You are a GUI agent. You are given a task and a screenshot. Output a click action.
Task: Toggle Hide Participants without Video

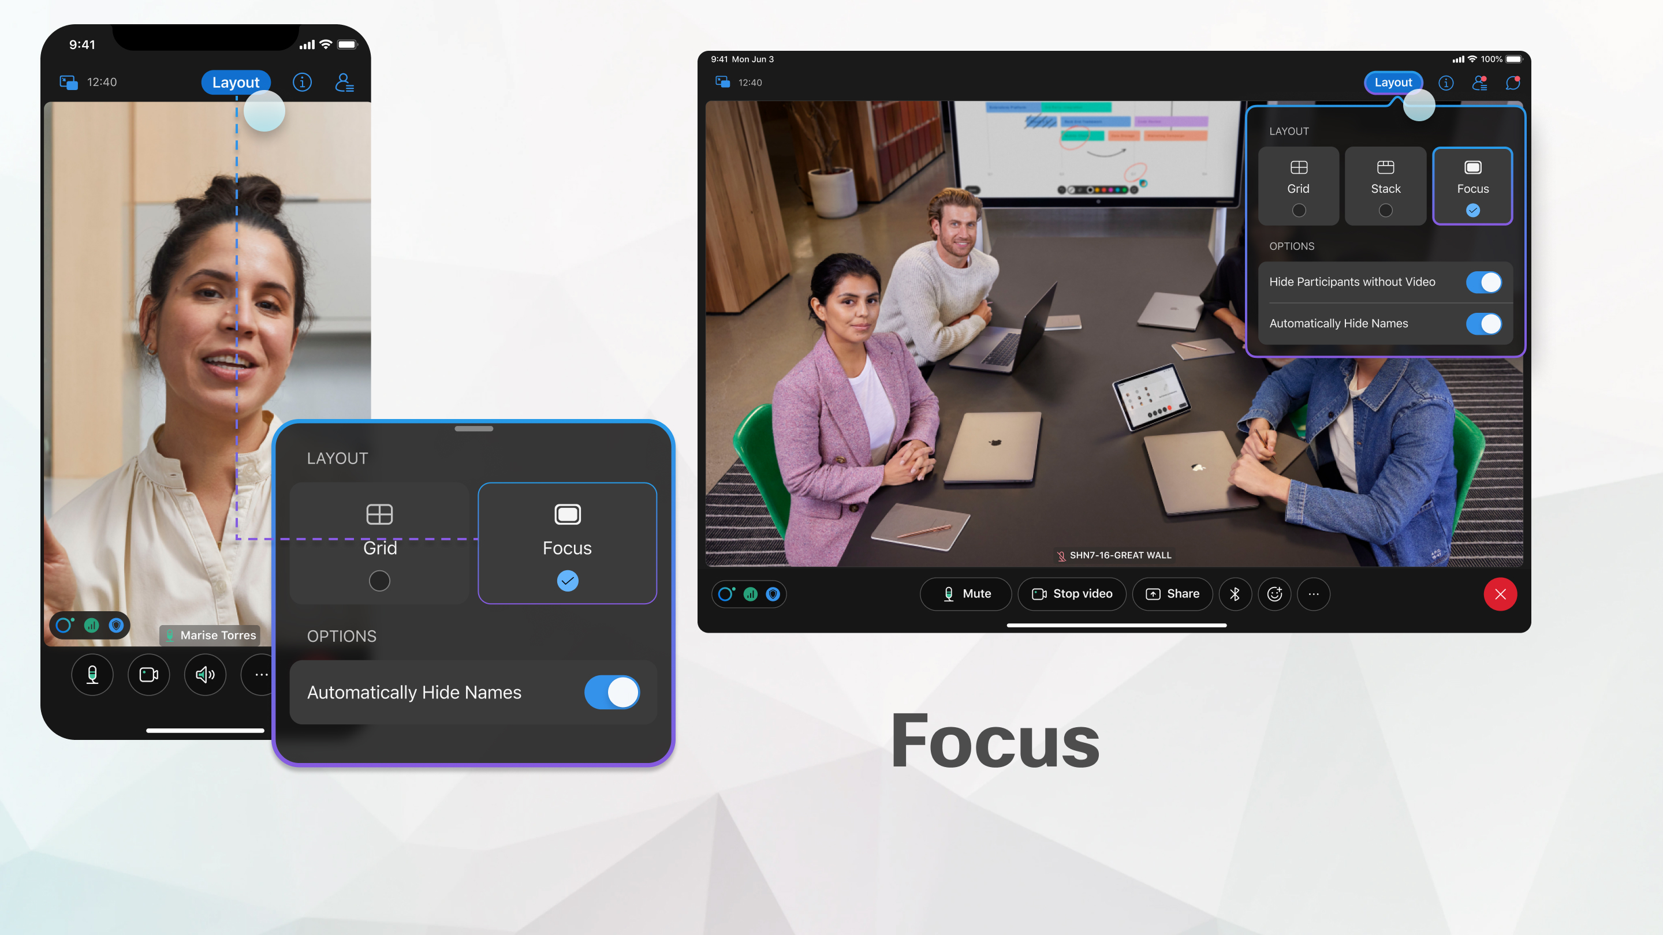click(1485, 282)
